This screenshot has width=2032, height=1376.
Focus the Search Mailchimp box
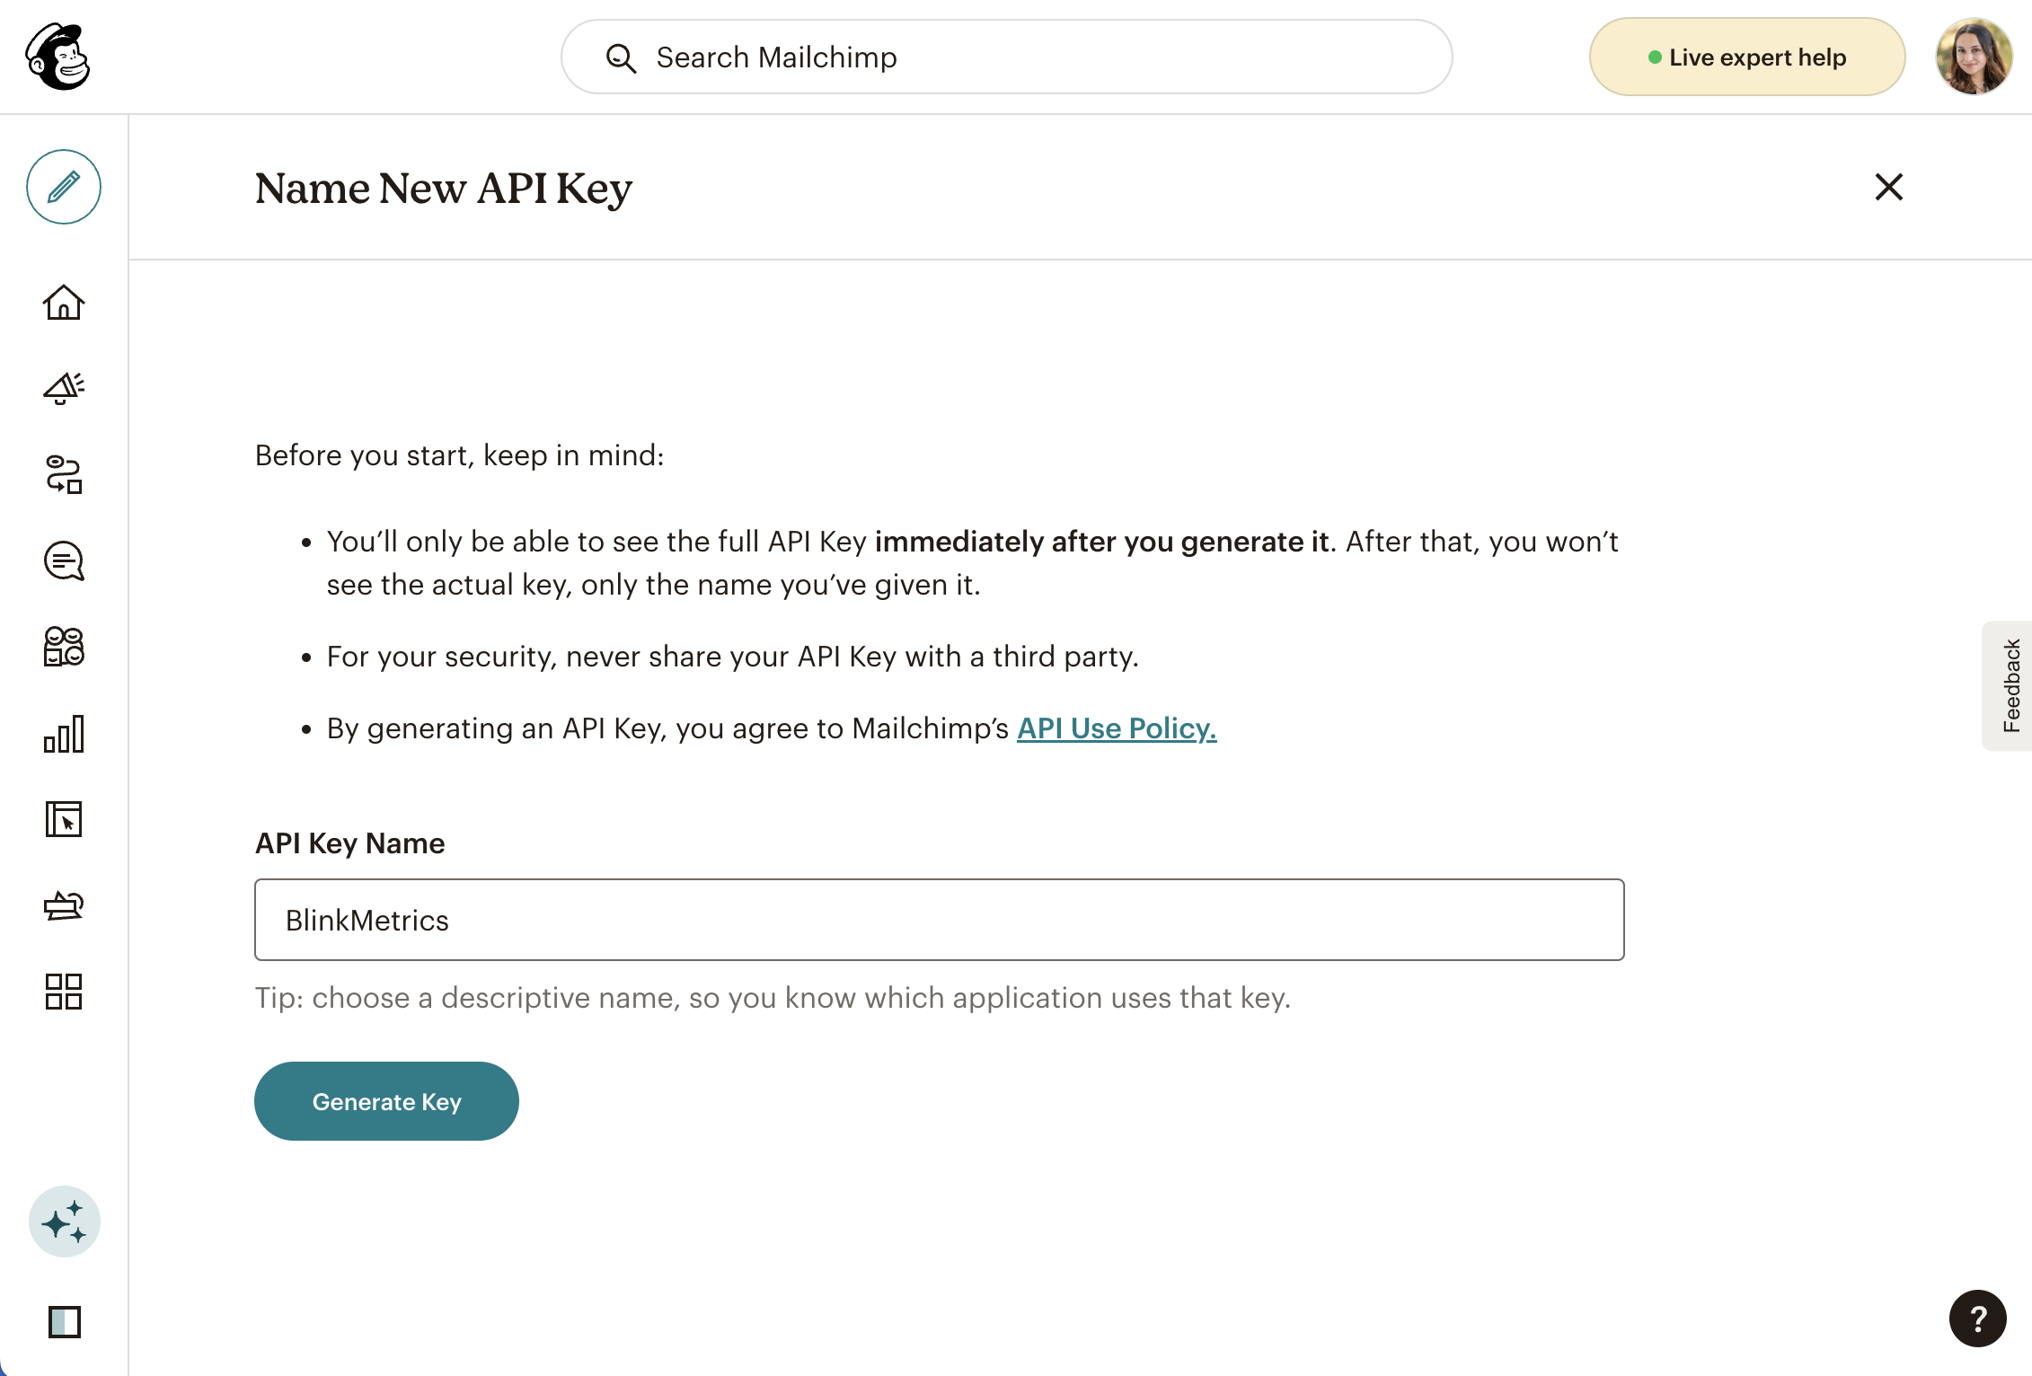tap(1006, 57)
